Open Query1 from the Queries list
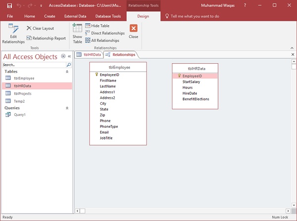297x221 pixels. tap(19, 114)
